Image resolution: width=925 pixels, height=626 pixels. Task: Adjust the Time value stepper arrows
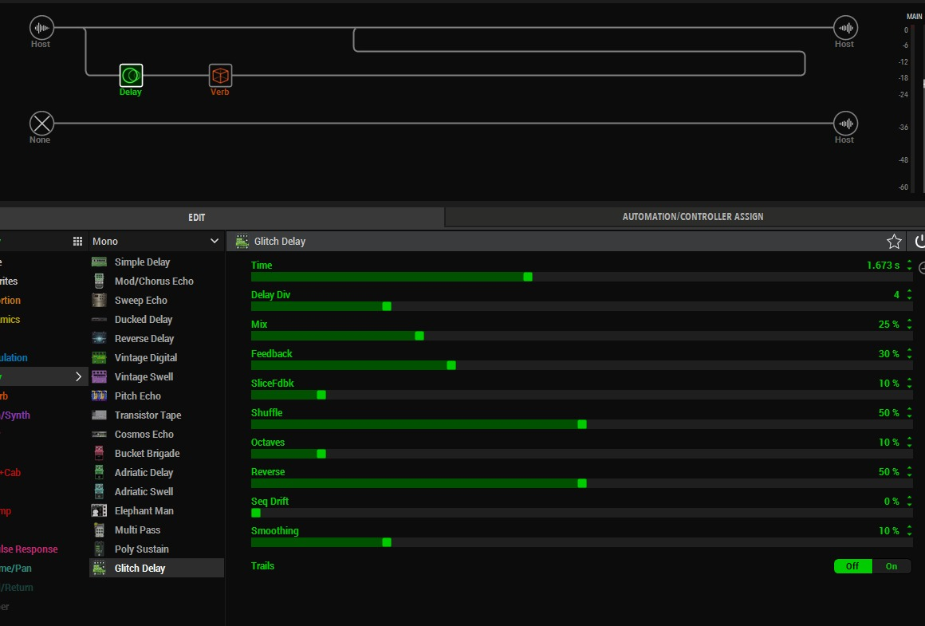[909, 266]
